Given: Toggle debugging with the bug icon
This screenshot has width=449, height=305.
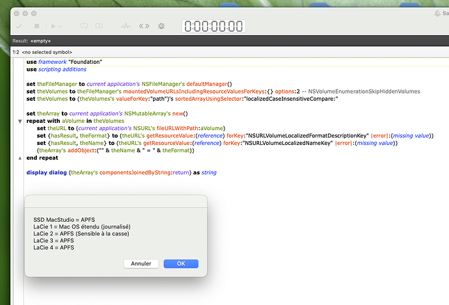Looking at the screenshot, I should point(161,27).
